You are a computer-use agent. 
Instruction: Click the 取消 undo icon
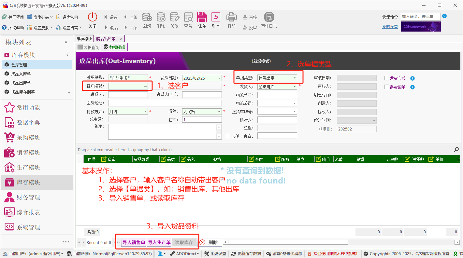(x=216, y=17)
